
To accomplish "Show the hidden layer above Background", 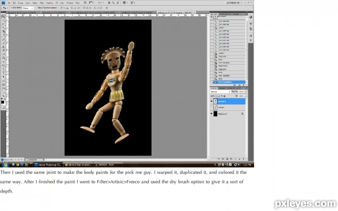I will 211,107.
